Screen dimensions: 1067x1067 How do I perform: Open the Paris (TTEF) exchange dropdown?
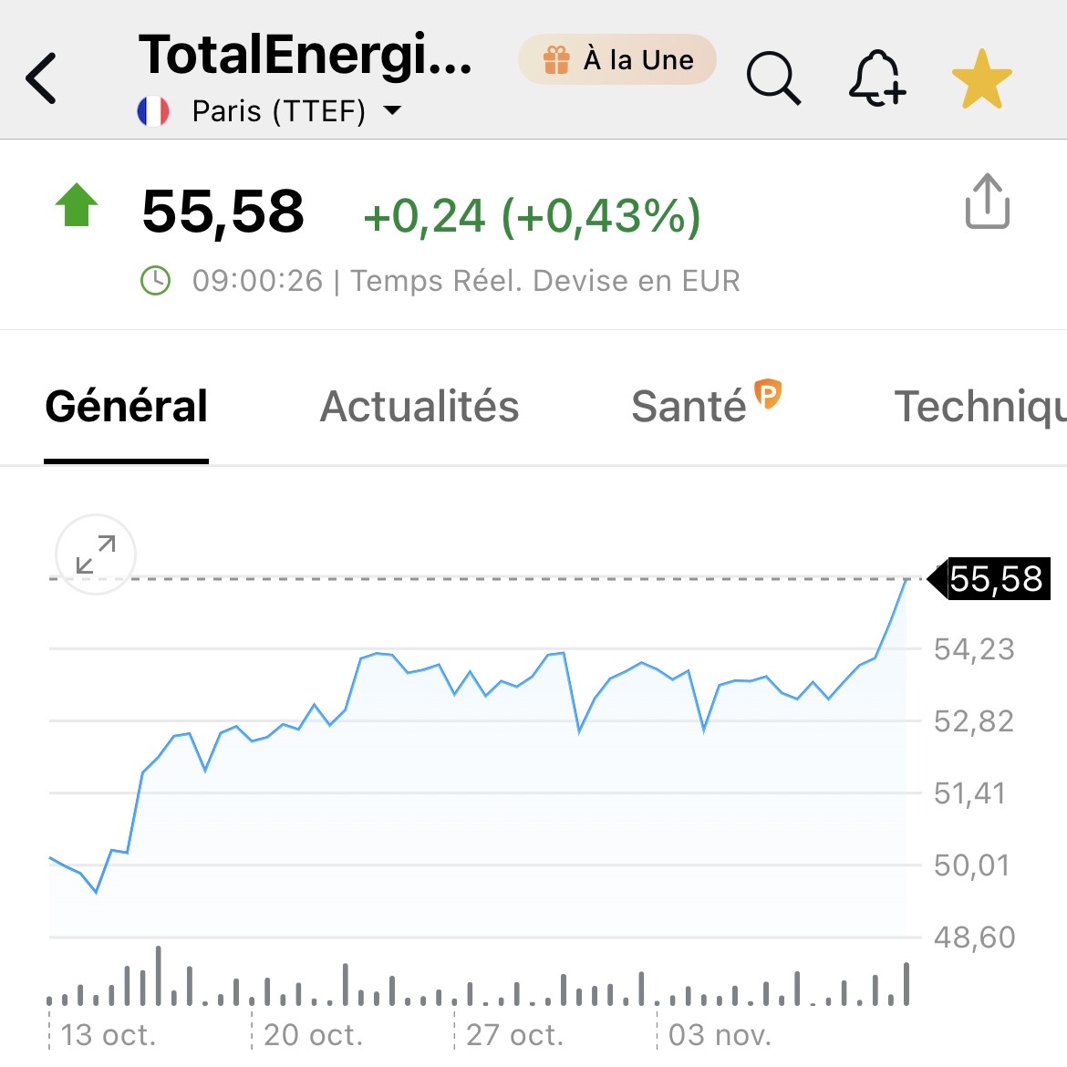coord(278,111)
